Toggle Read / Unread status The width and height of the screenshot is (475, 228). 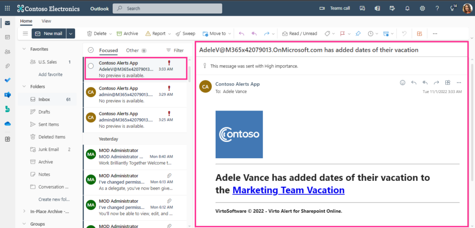tap(300, 33)
